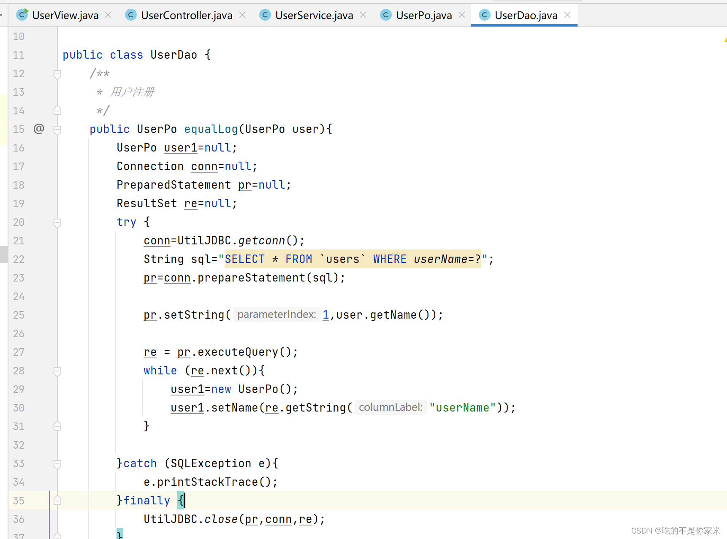Click the class icon on the UserPo.java tab
Screen dimensions: 727x539
[x=386, y=15]
